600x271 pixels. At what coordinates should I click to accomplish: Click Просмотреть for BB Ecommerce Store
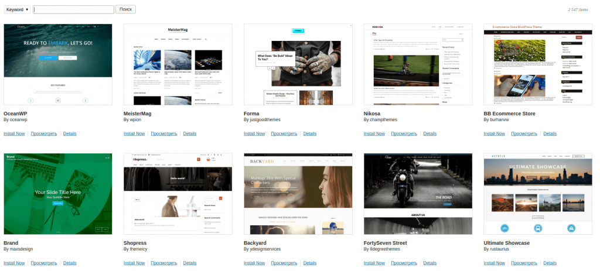pos(524,134)
